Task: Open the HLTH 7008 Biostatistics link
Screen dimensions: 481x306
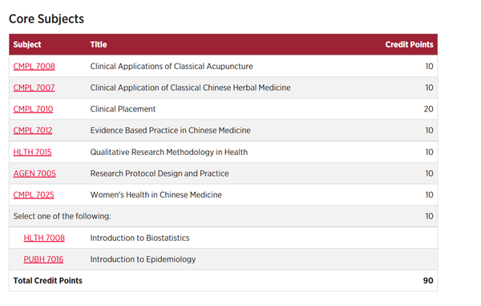Action: coord(44,238)
